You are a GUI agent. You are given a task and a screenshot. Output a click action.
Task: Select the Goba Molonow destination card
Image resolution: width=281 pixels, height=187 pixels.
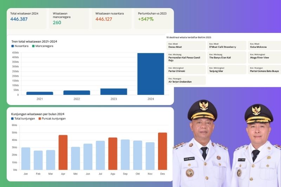tap(264, 46)
